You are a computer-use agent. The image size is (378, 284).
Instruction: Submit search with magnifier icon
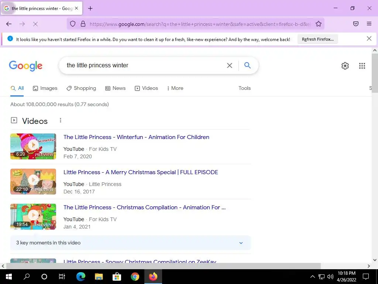click(x=247, y=65)
